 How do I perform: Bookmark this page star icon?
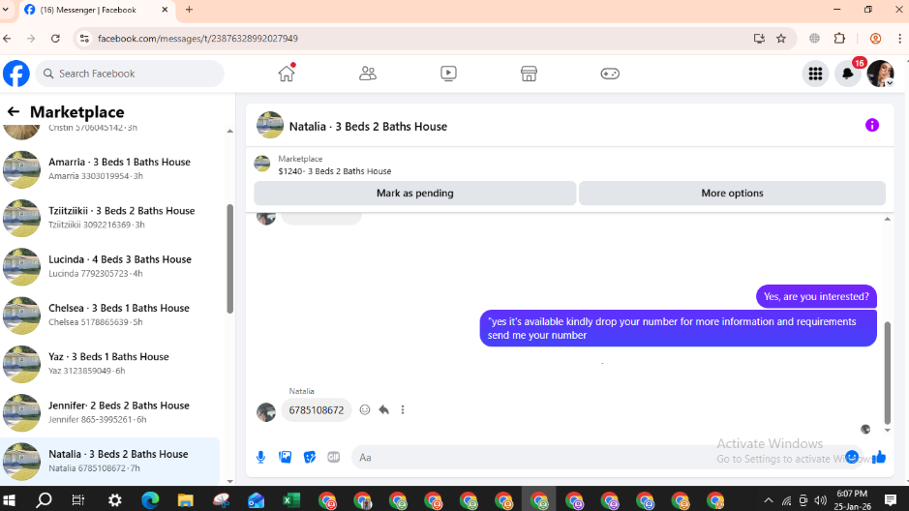[x=781, y=39]
